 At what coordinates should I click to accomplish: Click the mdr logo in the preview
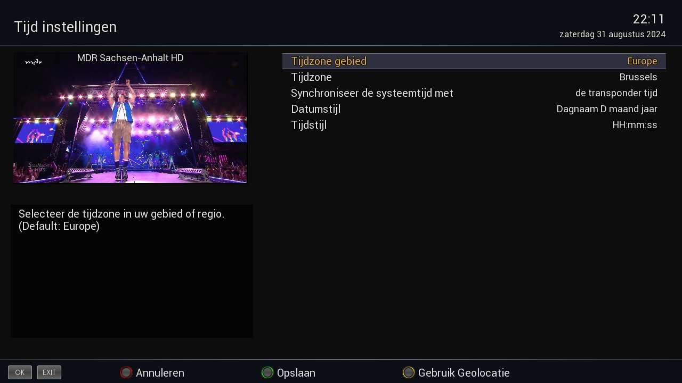pyautogui.click(x=34, y=62)
